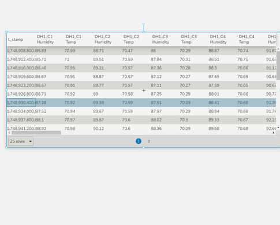Click the rotation handle above the table

(x=144, y=24)
